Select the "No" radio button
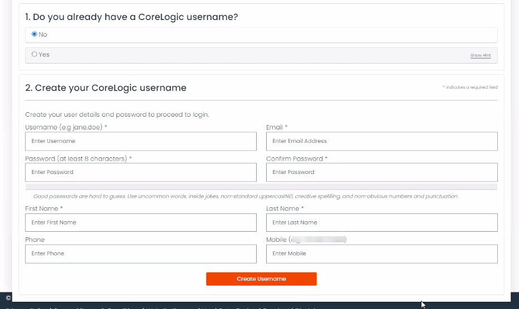The image size is (519, 309). [x=35, y=34]
